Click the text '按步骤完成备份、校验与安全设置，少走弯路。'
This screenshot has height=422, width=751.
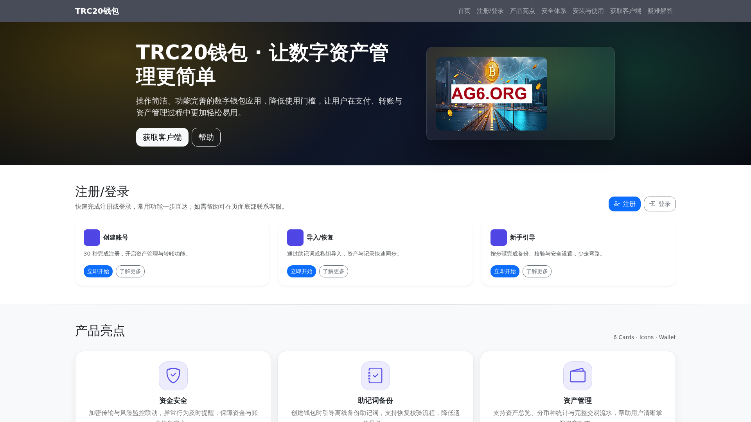[548, 254]
